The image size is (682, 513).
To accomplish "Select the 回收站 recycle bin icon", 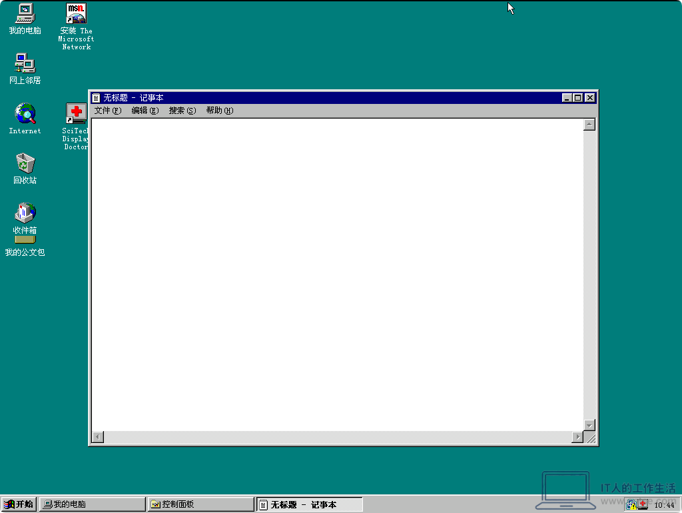I will tap(25, 169).
